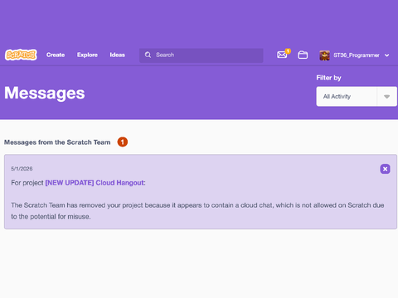Open the Messages envelope icon
398x298 pixels.
pyautogui.click(x=282, y=55)
